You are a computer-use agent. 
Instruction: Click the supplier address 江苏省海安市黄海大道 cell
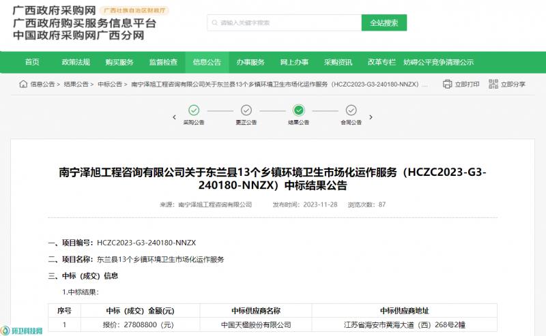405,325
